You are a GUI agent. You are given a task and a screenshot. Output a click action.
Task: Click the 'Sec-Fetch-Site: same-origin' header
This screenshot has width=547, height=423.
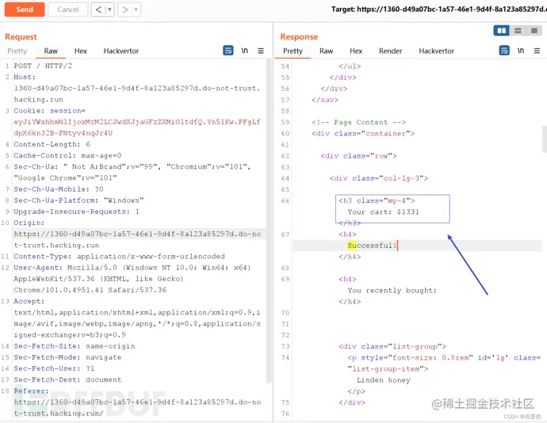(x=75, y=346)
